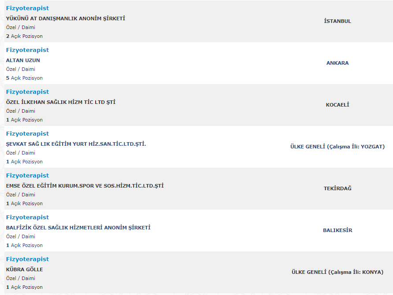This screenshot has width=393, height=295.
Task: Select the İSTANBUL location cell
Action: click(337, 21)
